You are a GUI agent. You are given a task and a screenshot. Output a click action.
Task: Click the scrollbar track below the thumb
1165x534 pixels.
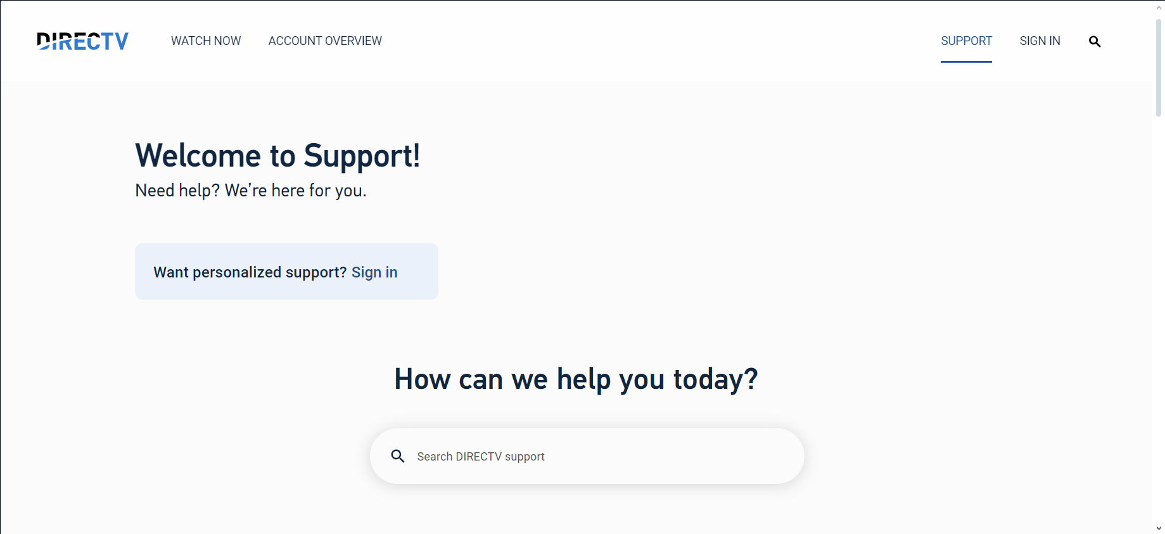point(1159,317)
